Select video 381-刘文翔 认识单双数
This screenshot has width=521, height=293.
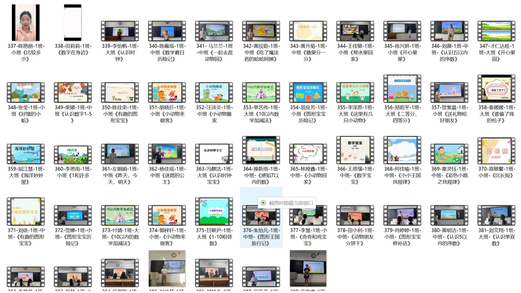tap(496, 215)
